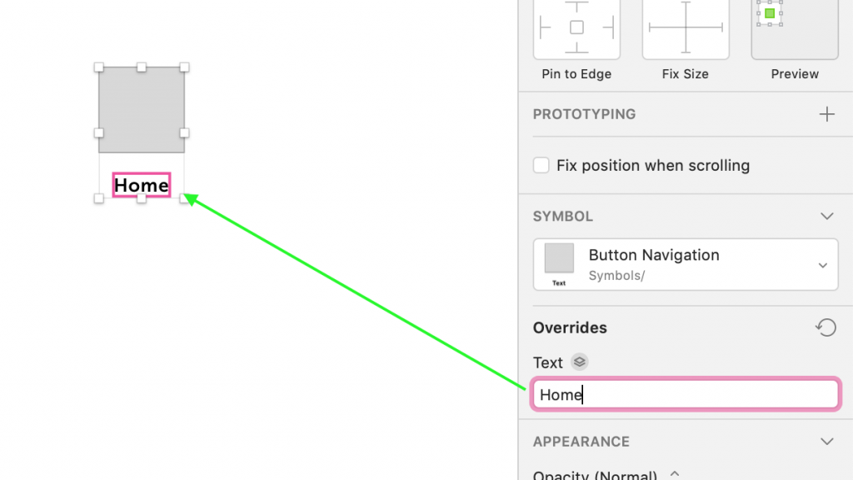This screenshot has width=853, height=480.
Task: Click the PROTOTYPING section header
Action: coord(584,113)
